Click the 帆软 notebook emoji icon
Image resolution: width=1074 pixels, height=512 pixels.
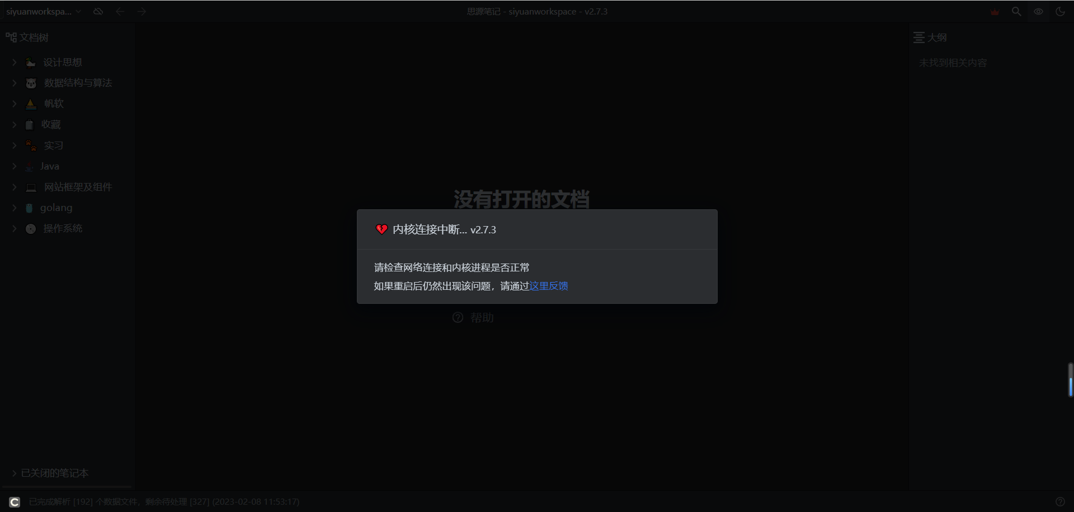coord(31,104)
